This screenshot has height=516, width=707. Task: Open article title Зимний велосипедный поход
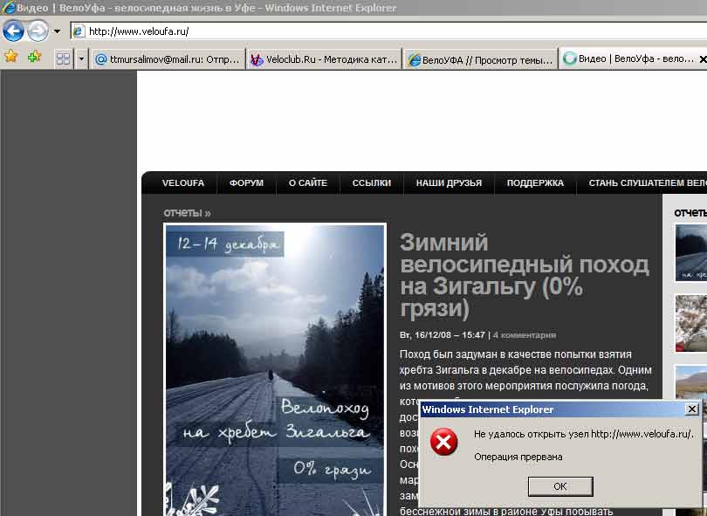[525, 276]
